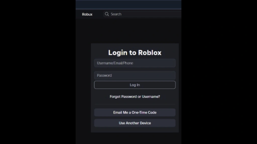The image size is (257, 144).
Task: Open Forgot Password or Username link
Action: click(x=135, y=96)
